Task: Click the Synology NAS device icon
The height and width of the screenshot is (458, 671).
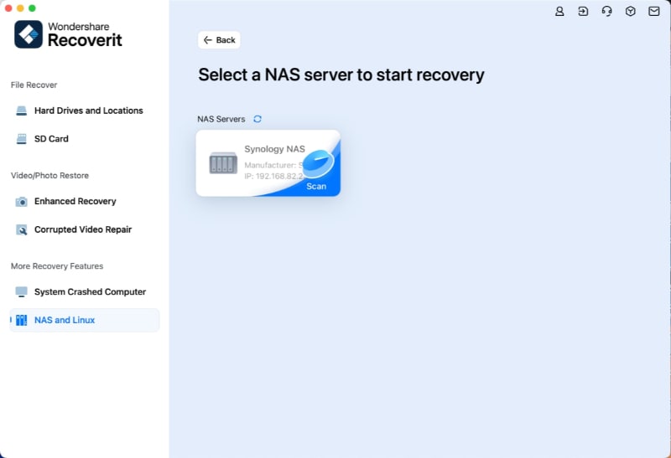Action: (x=223, y=162)
